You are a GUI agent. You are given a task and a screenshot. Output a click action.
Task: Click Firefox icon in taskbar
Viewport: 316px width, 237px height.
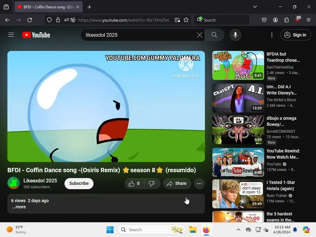(x=206, y=230)
